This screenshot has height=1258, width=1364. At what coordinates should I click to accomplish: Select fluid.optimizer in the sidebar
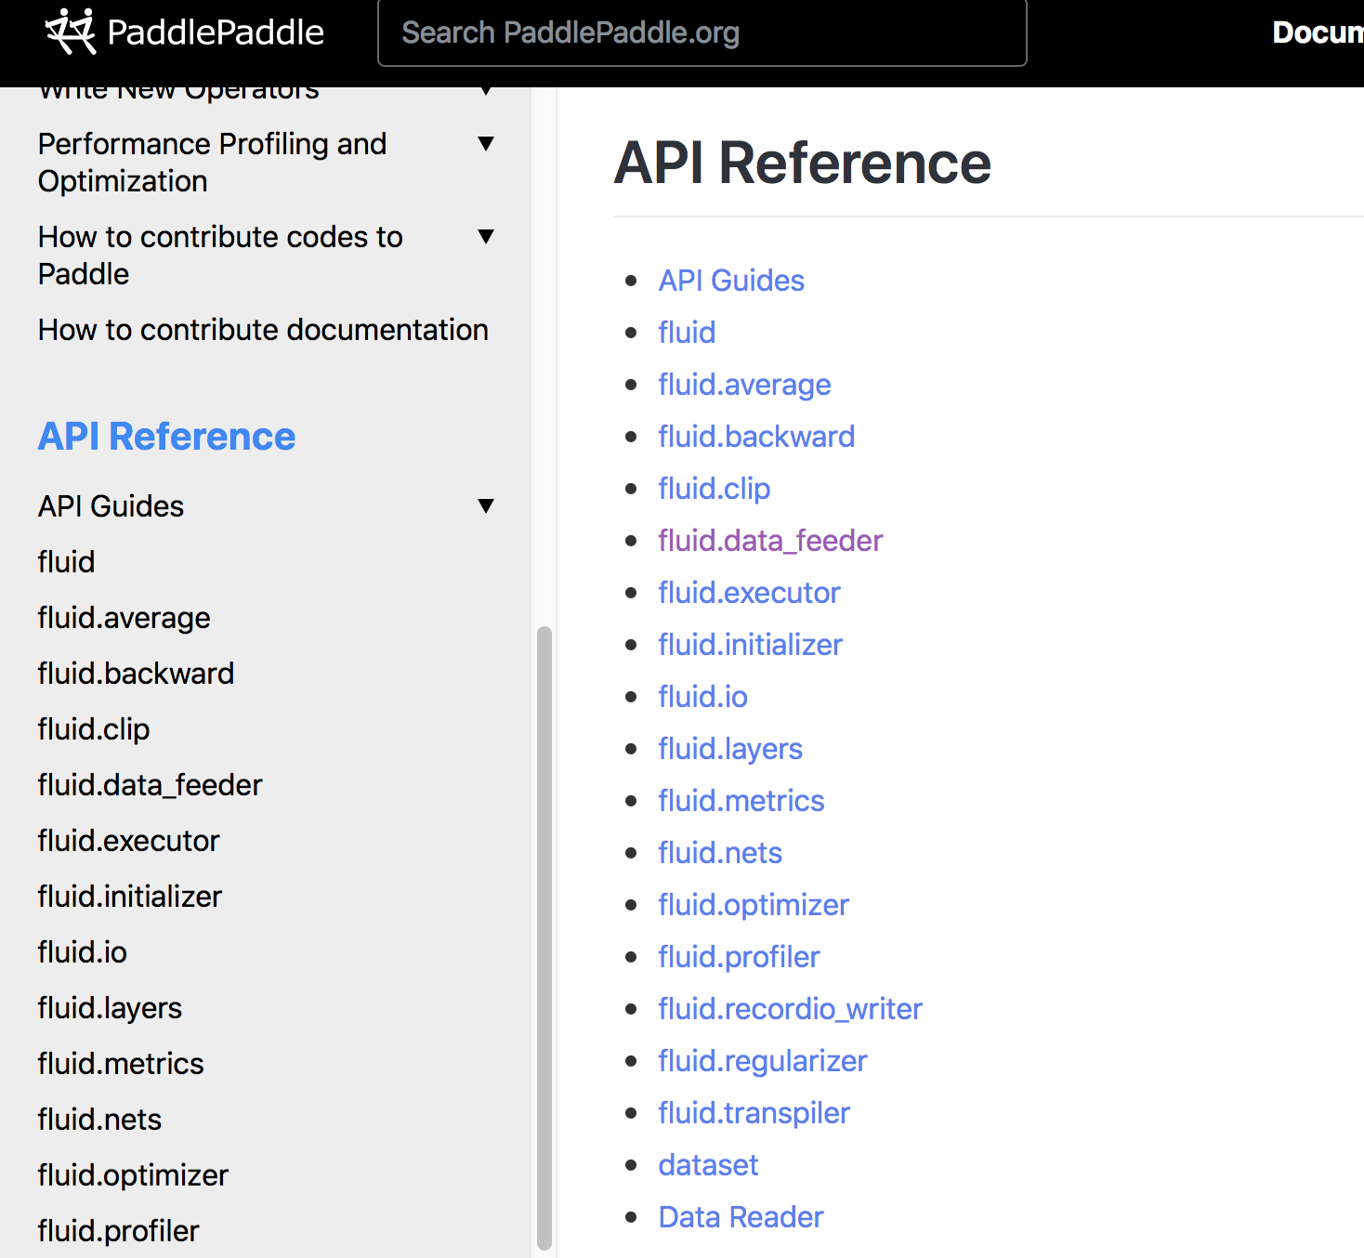click(133, 1175)
